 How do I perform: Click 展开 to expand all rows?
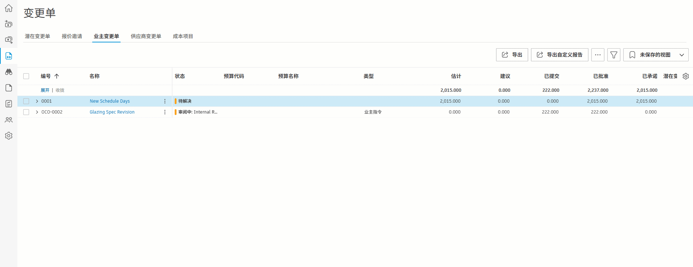click(x=45, y=90)
